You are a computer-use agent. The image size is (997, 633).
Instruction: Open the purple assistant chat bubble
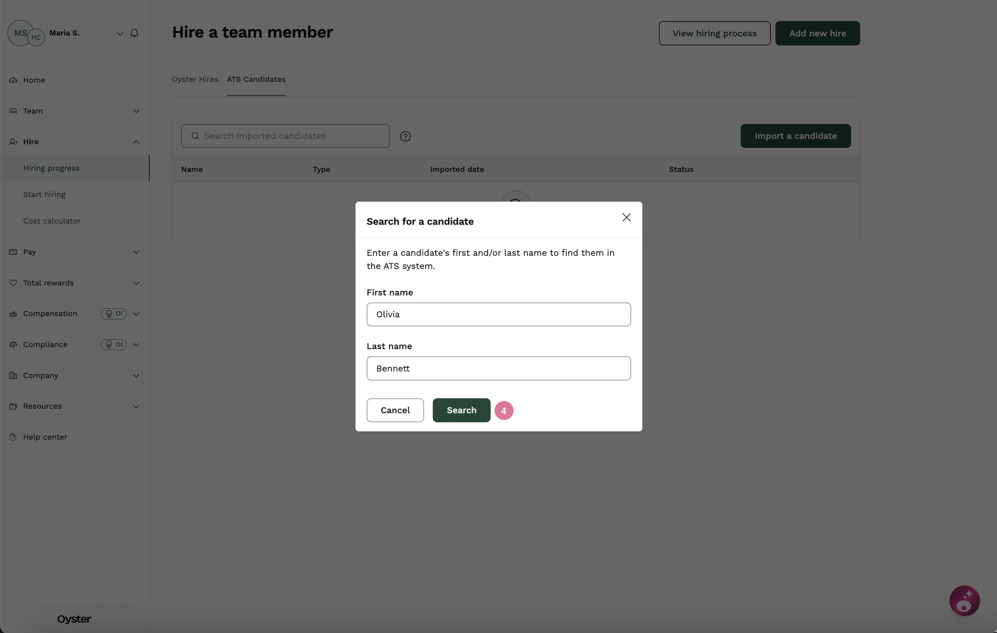click(x=964, y=600)
